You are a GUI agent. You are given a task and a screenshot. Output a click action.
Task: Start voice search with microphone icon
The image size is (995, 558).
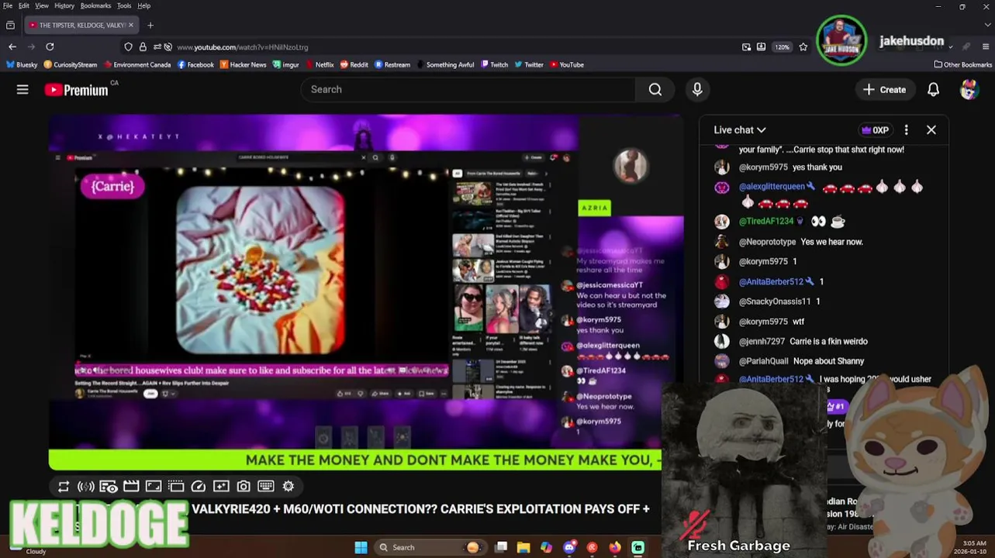click(697, 90)
